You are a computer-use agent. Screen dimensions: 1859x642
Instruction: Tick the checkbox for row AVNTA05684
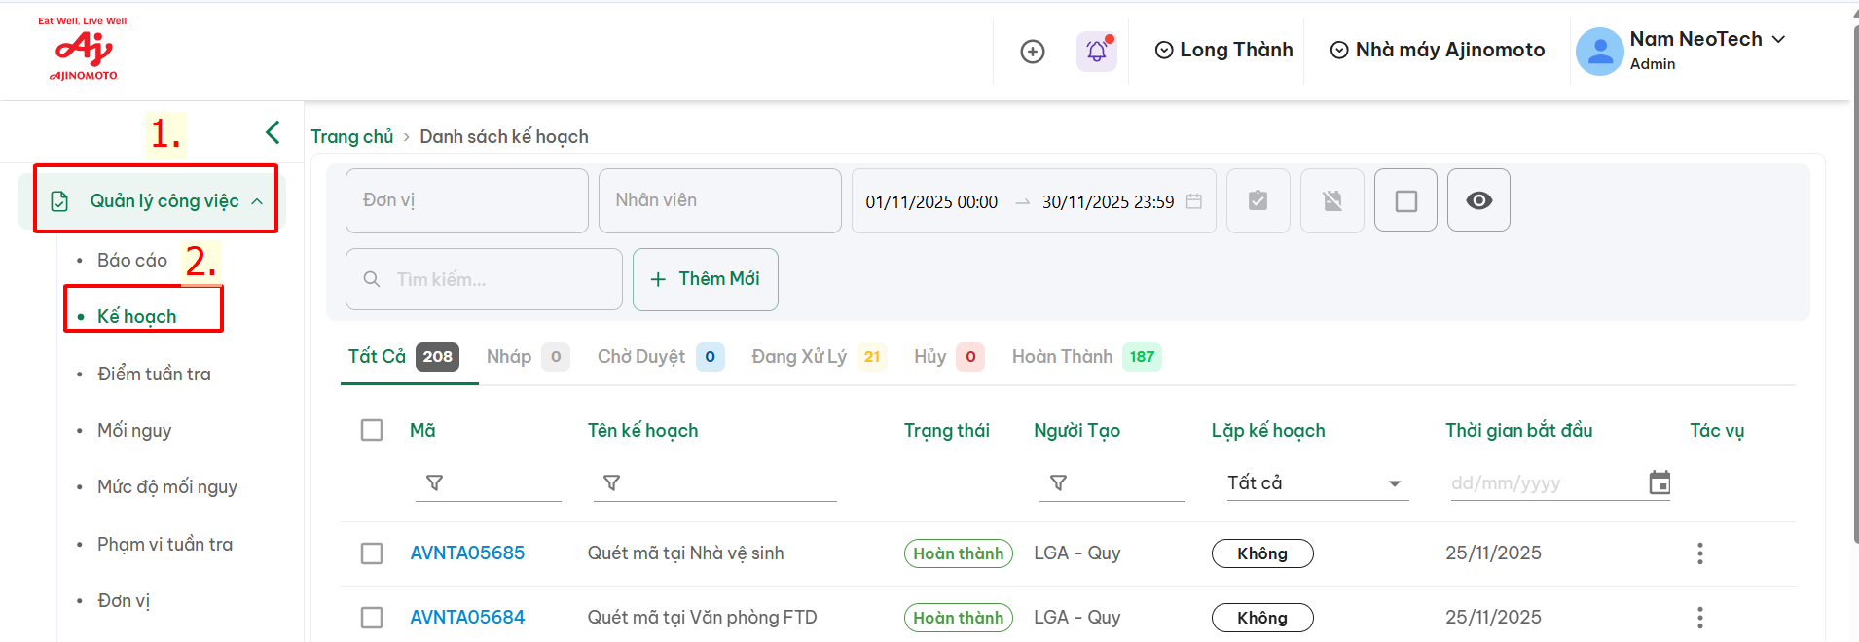coord(372,618)
